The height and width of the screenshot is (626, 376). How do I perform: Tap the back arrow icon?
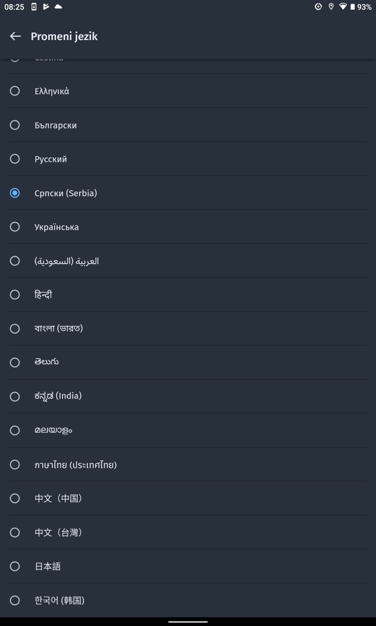tap(15, 36)
